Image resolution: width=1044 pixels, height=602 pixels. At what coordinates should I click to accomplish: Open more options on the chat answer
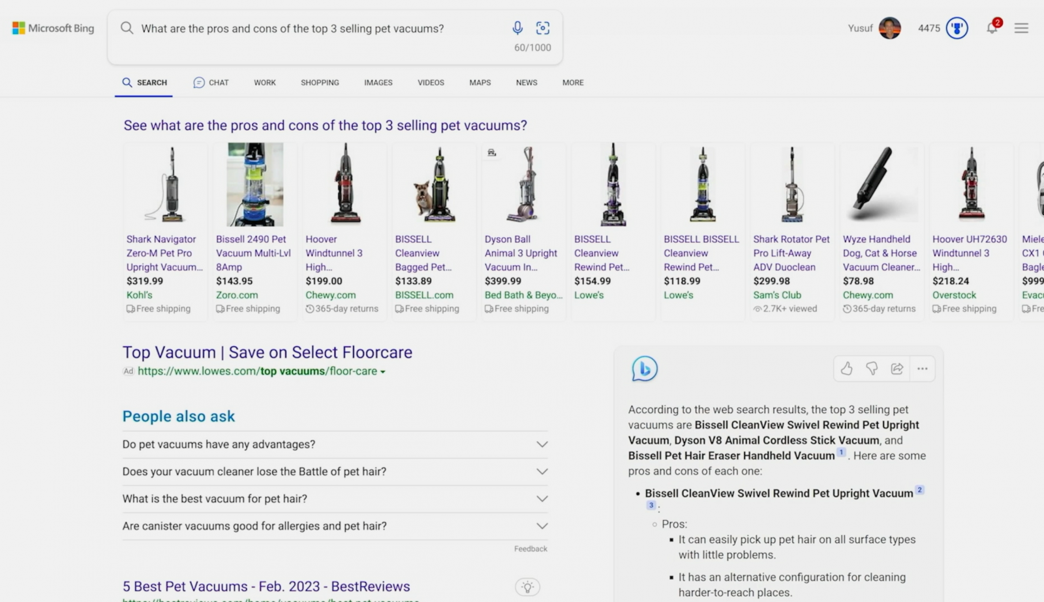point(922,368)
